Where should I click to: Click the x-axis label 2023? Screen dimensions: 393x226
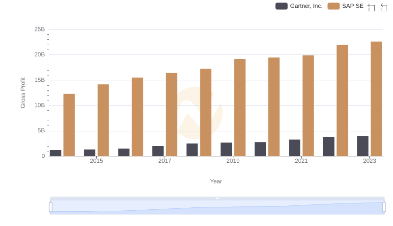(369, 161)
